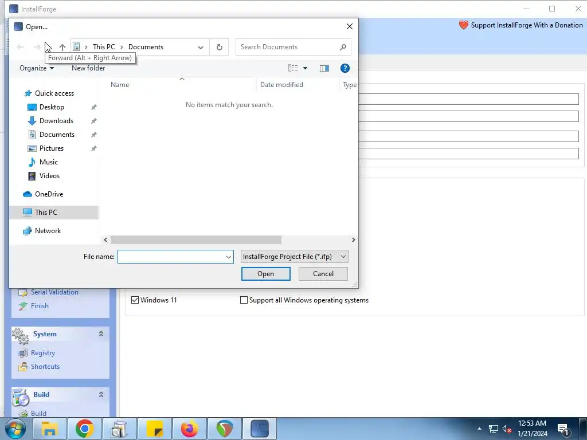This screenshot has width=587, height=440.
Task: Open Network in navigation pane
Action: [x=48, y=231]
